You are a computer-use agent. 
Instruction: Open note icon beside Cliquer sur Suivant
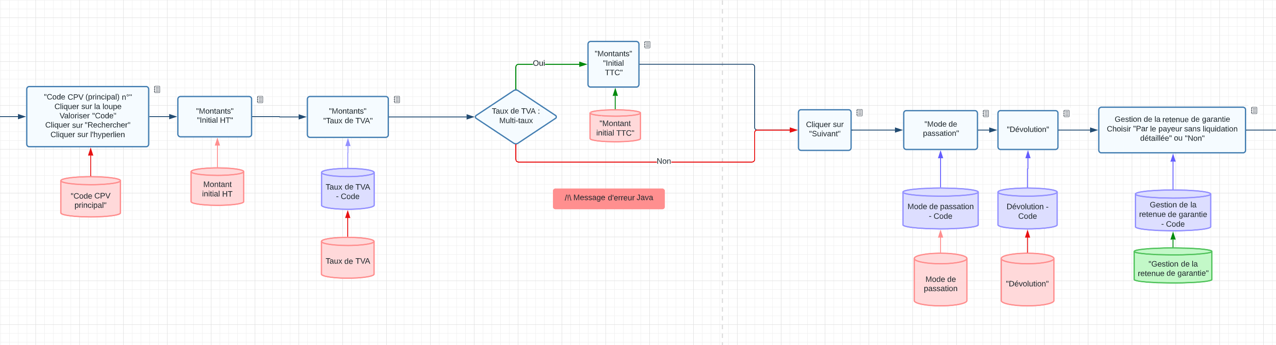tap(859, 113)
